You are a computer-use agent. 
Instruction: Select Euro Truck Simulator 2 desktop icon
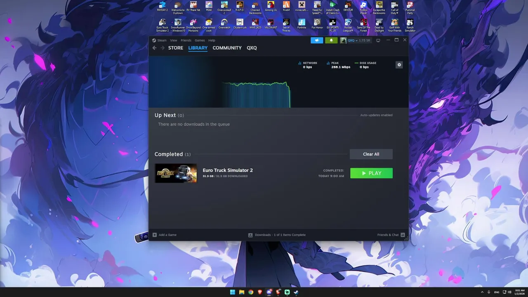coord(162,26)
